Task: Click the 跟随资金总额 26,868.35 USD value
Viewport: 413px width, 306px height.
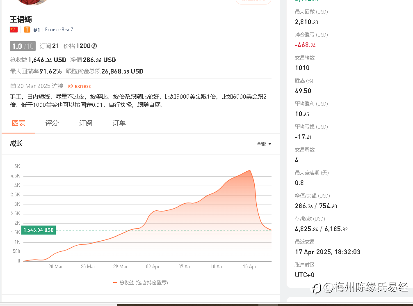Action: click(x=122, y=71)
